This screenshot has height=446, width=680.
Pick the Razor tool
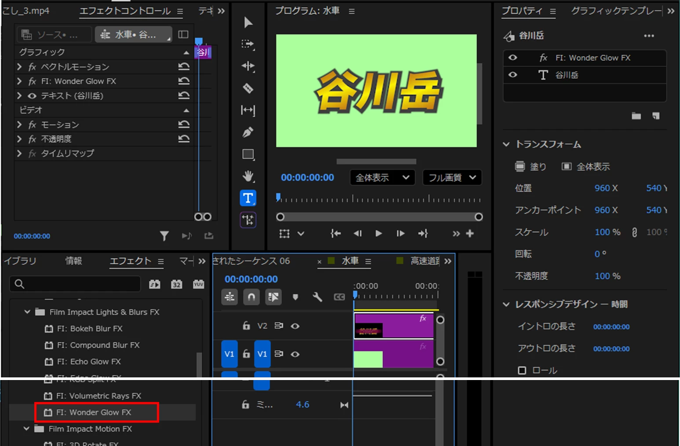[248, 88]
